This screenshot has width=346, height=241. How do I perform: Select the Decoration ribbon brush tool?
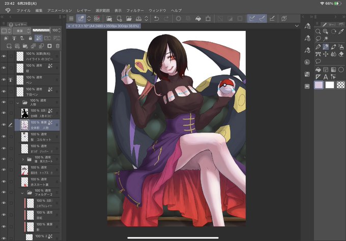pos(318,54)
